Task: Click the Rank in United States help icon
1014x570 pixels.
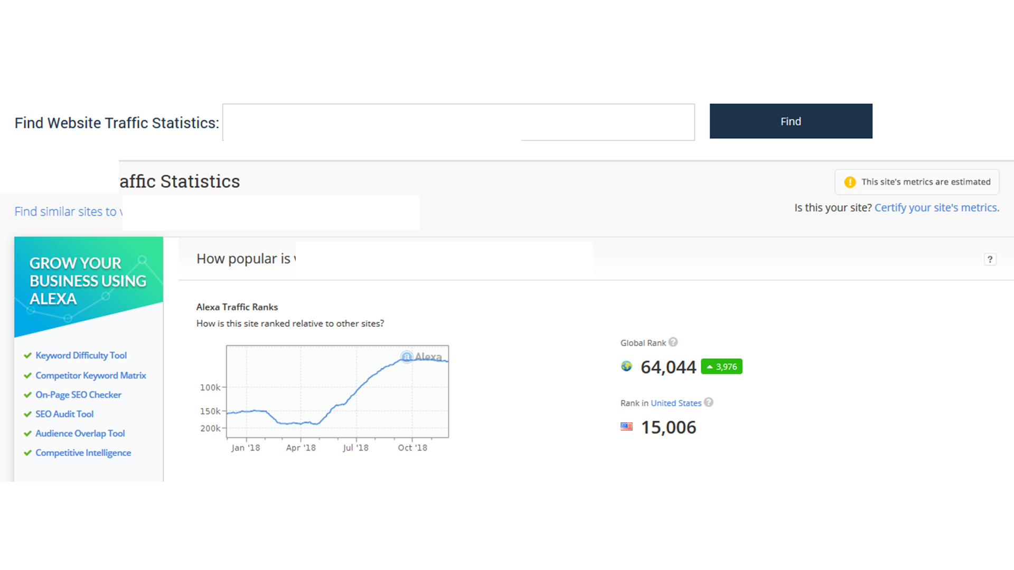Action: (709, 402)
